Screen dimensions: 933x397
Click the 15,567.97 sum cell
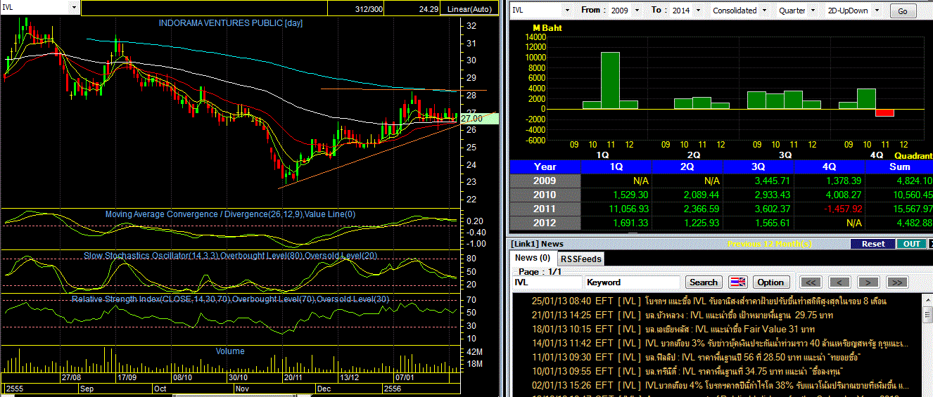click(x=899, y=209)
